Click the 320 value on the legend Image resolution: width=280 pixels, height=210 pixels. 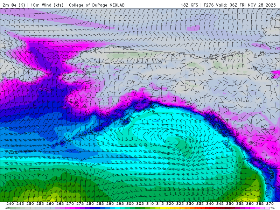point(170,204)
